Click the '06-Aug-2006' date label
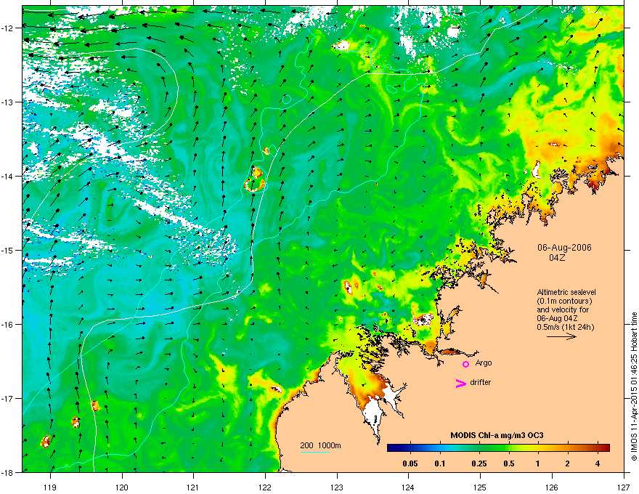The image size is (639, 494). pos(564,248)
